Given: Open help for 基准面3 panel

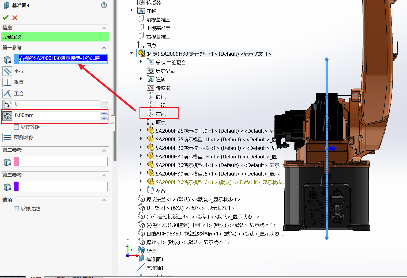Looking at the screenshot, I should click(104, 5).
